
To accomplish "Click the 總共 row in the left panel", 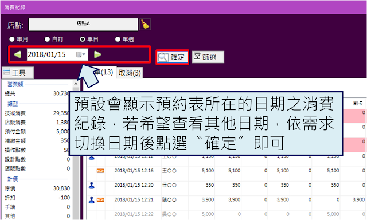I will [37, 93].
